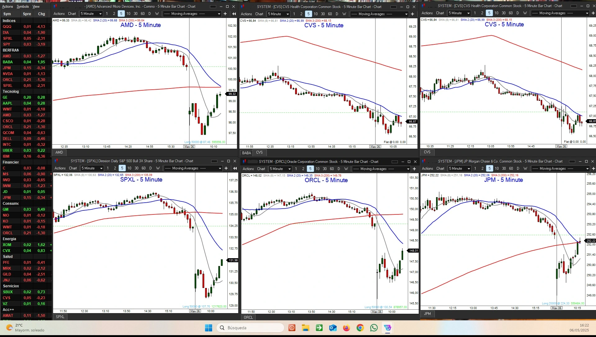Select UBER row in watchlist

point(25,151)
